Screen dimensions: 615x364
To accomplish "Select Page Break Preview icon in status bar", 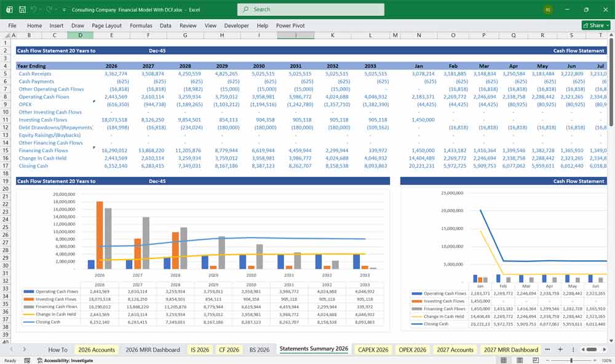I will 535,360.
